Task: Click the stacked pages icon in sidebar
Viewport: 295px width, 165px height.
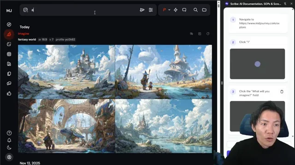Action: click(x=9, y=74)
